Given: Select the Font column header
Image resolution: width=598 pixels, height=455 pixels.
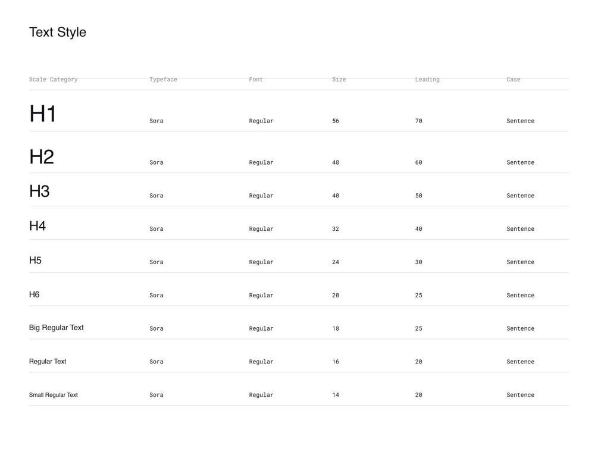Looking at the screenshot, I should click(x=256, y=80).
